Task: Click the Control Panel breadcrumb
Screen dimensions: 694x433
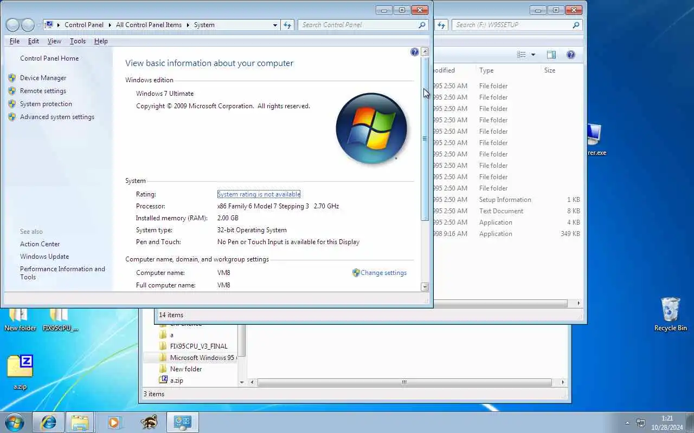Action: point(84,25)
